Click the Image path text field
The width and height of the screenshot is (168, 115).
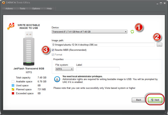(x=103, y=45)
